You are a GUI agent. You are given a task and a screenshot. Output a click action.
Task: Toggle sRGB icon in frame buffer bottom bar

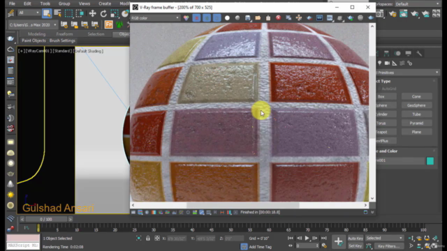202,212
